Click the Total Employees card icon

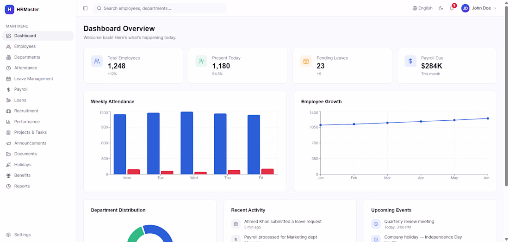pos(97,61)
